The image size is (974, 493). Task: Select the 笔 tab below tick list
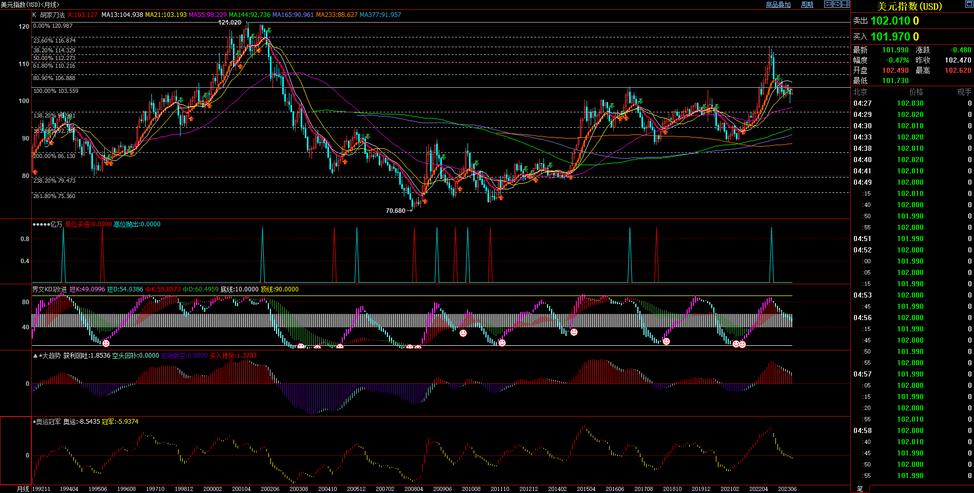click(860, 489)
